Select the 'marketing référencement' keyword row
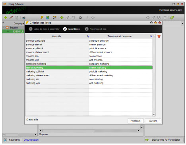 [x=57, y=75]
